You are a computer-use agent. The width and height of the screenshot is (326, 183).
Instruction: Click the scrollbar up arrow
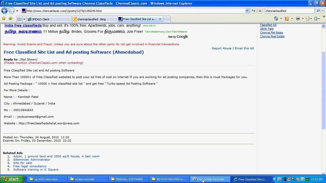(x=323, y=26)
